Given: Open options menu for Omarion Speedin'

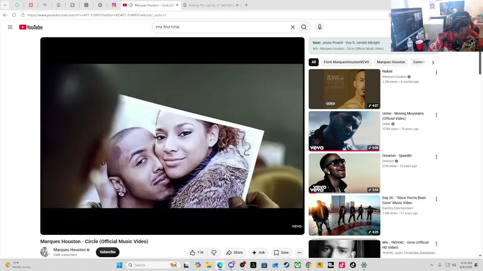Looking at the screenshot, I should click(436, 157).
